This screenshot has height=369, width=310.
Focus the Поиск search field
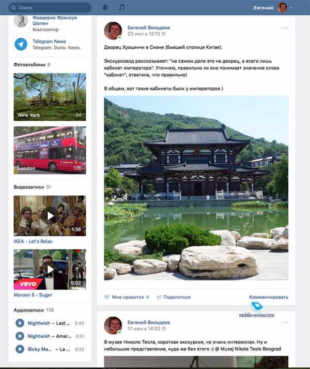pos(50,8)
